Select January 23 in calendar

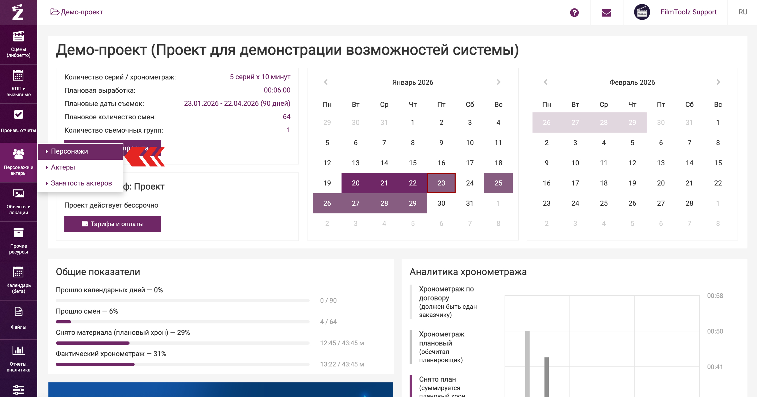pos(441,183)
